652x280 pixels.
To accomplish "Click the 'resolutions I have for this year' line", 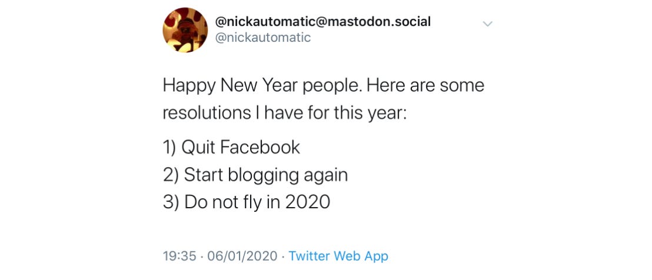I will (x=284, y=113).
